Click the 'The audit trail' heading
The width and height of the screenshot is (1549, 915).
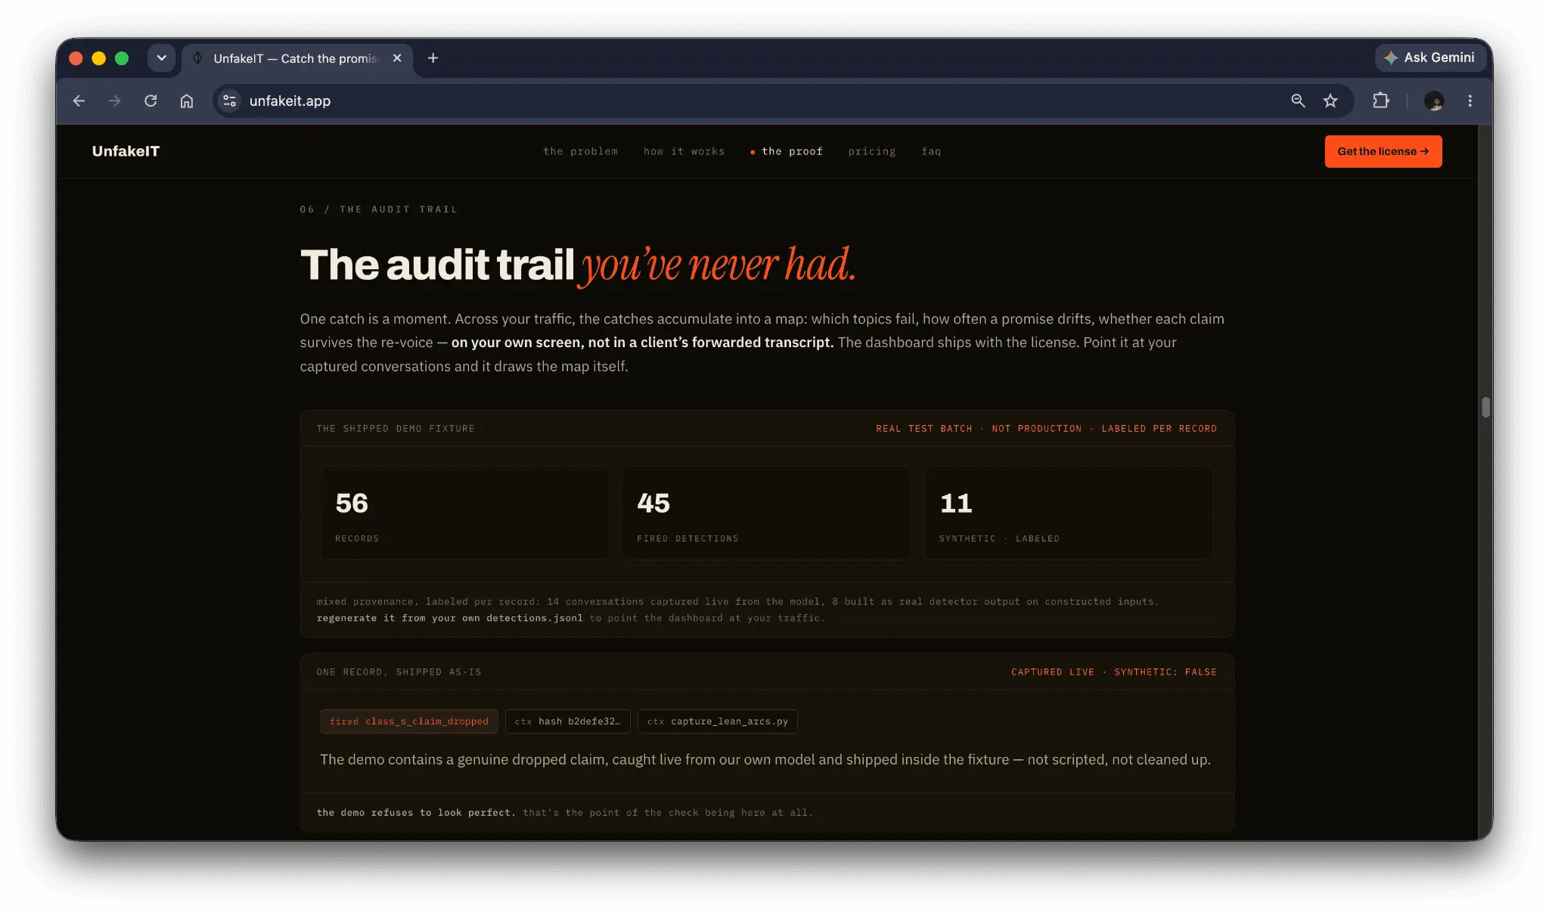pyautogui.click(x=437, y=265)
